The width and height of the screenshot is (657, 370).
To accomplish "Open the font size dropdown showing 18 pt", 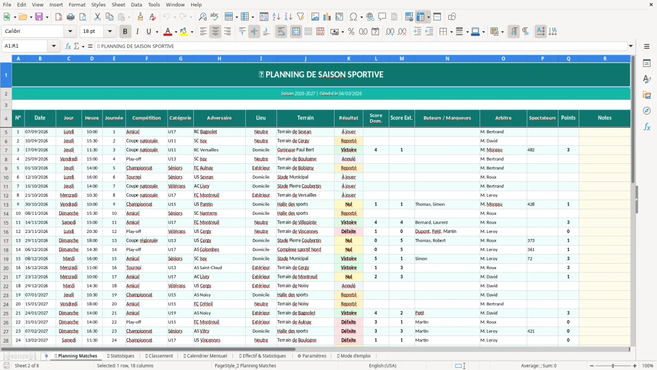I will coord(110,32).
